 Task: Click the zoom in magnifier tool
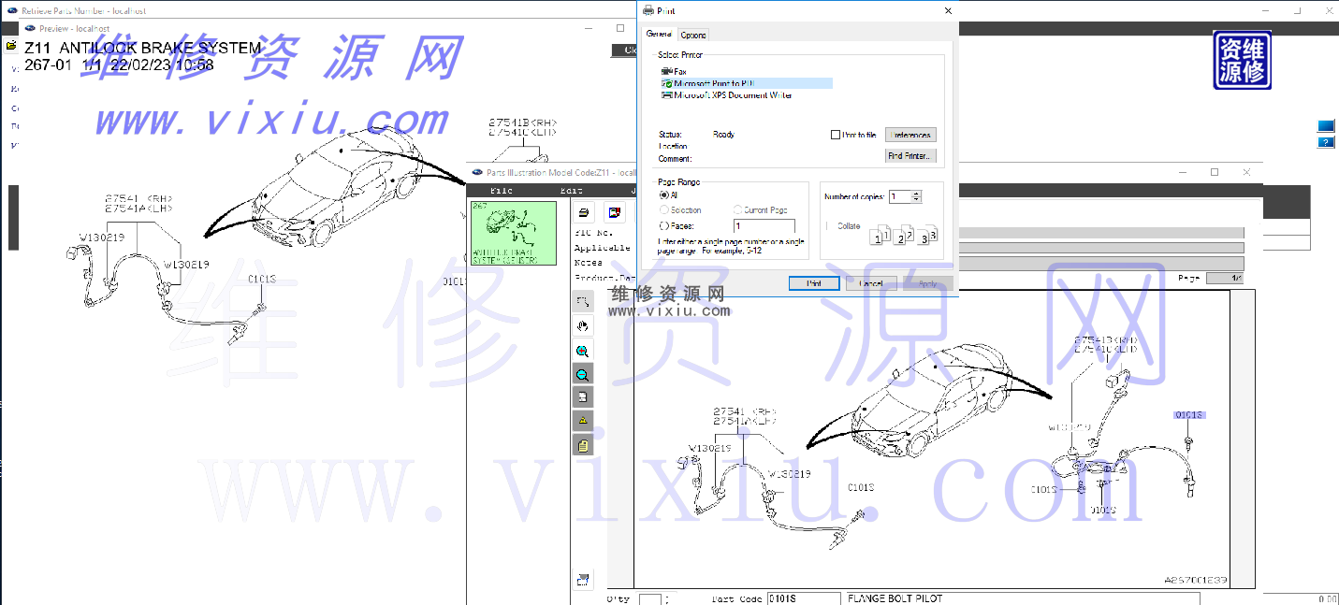click(583, 350)
